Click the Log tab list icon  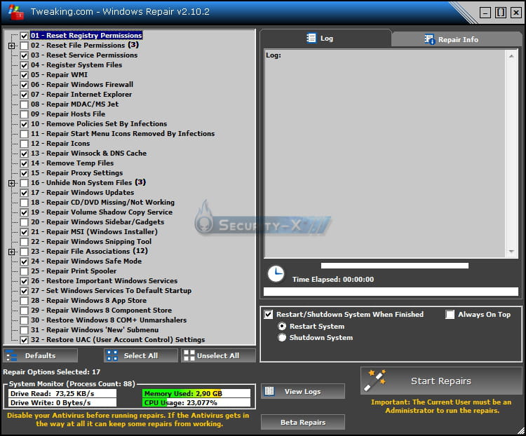click(311, 38)
